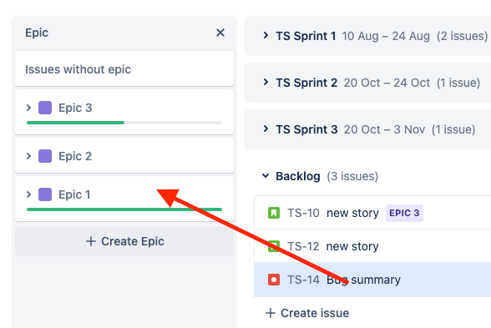This screenshot has height=328, width=491.
Task: Click the purple Epic 3 color icon
Action: tap(45, 108)
